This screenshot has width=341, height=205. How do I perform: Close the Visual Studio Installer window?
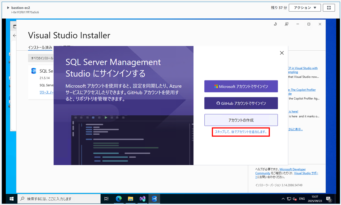[x=320, y=24]
